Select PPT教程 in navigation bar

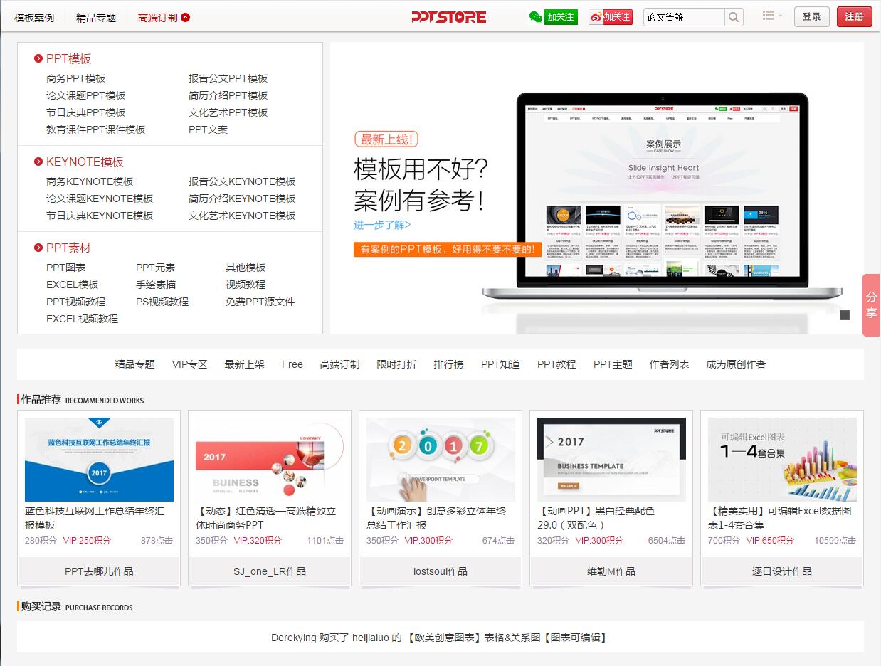click(557, 364)
